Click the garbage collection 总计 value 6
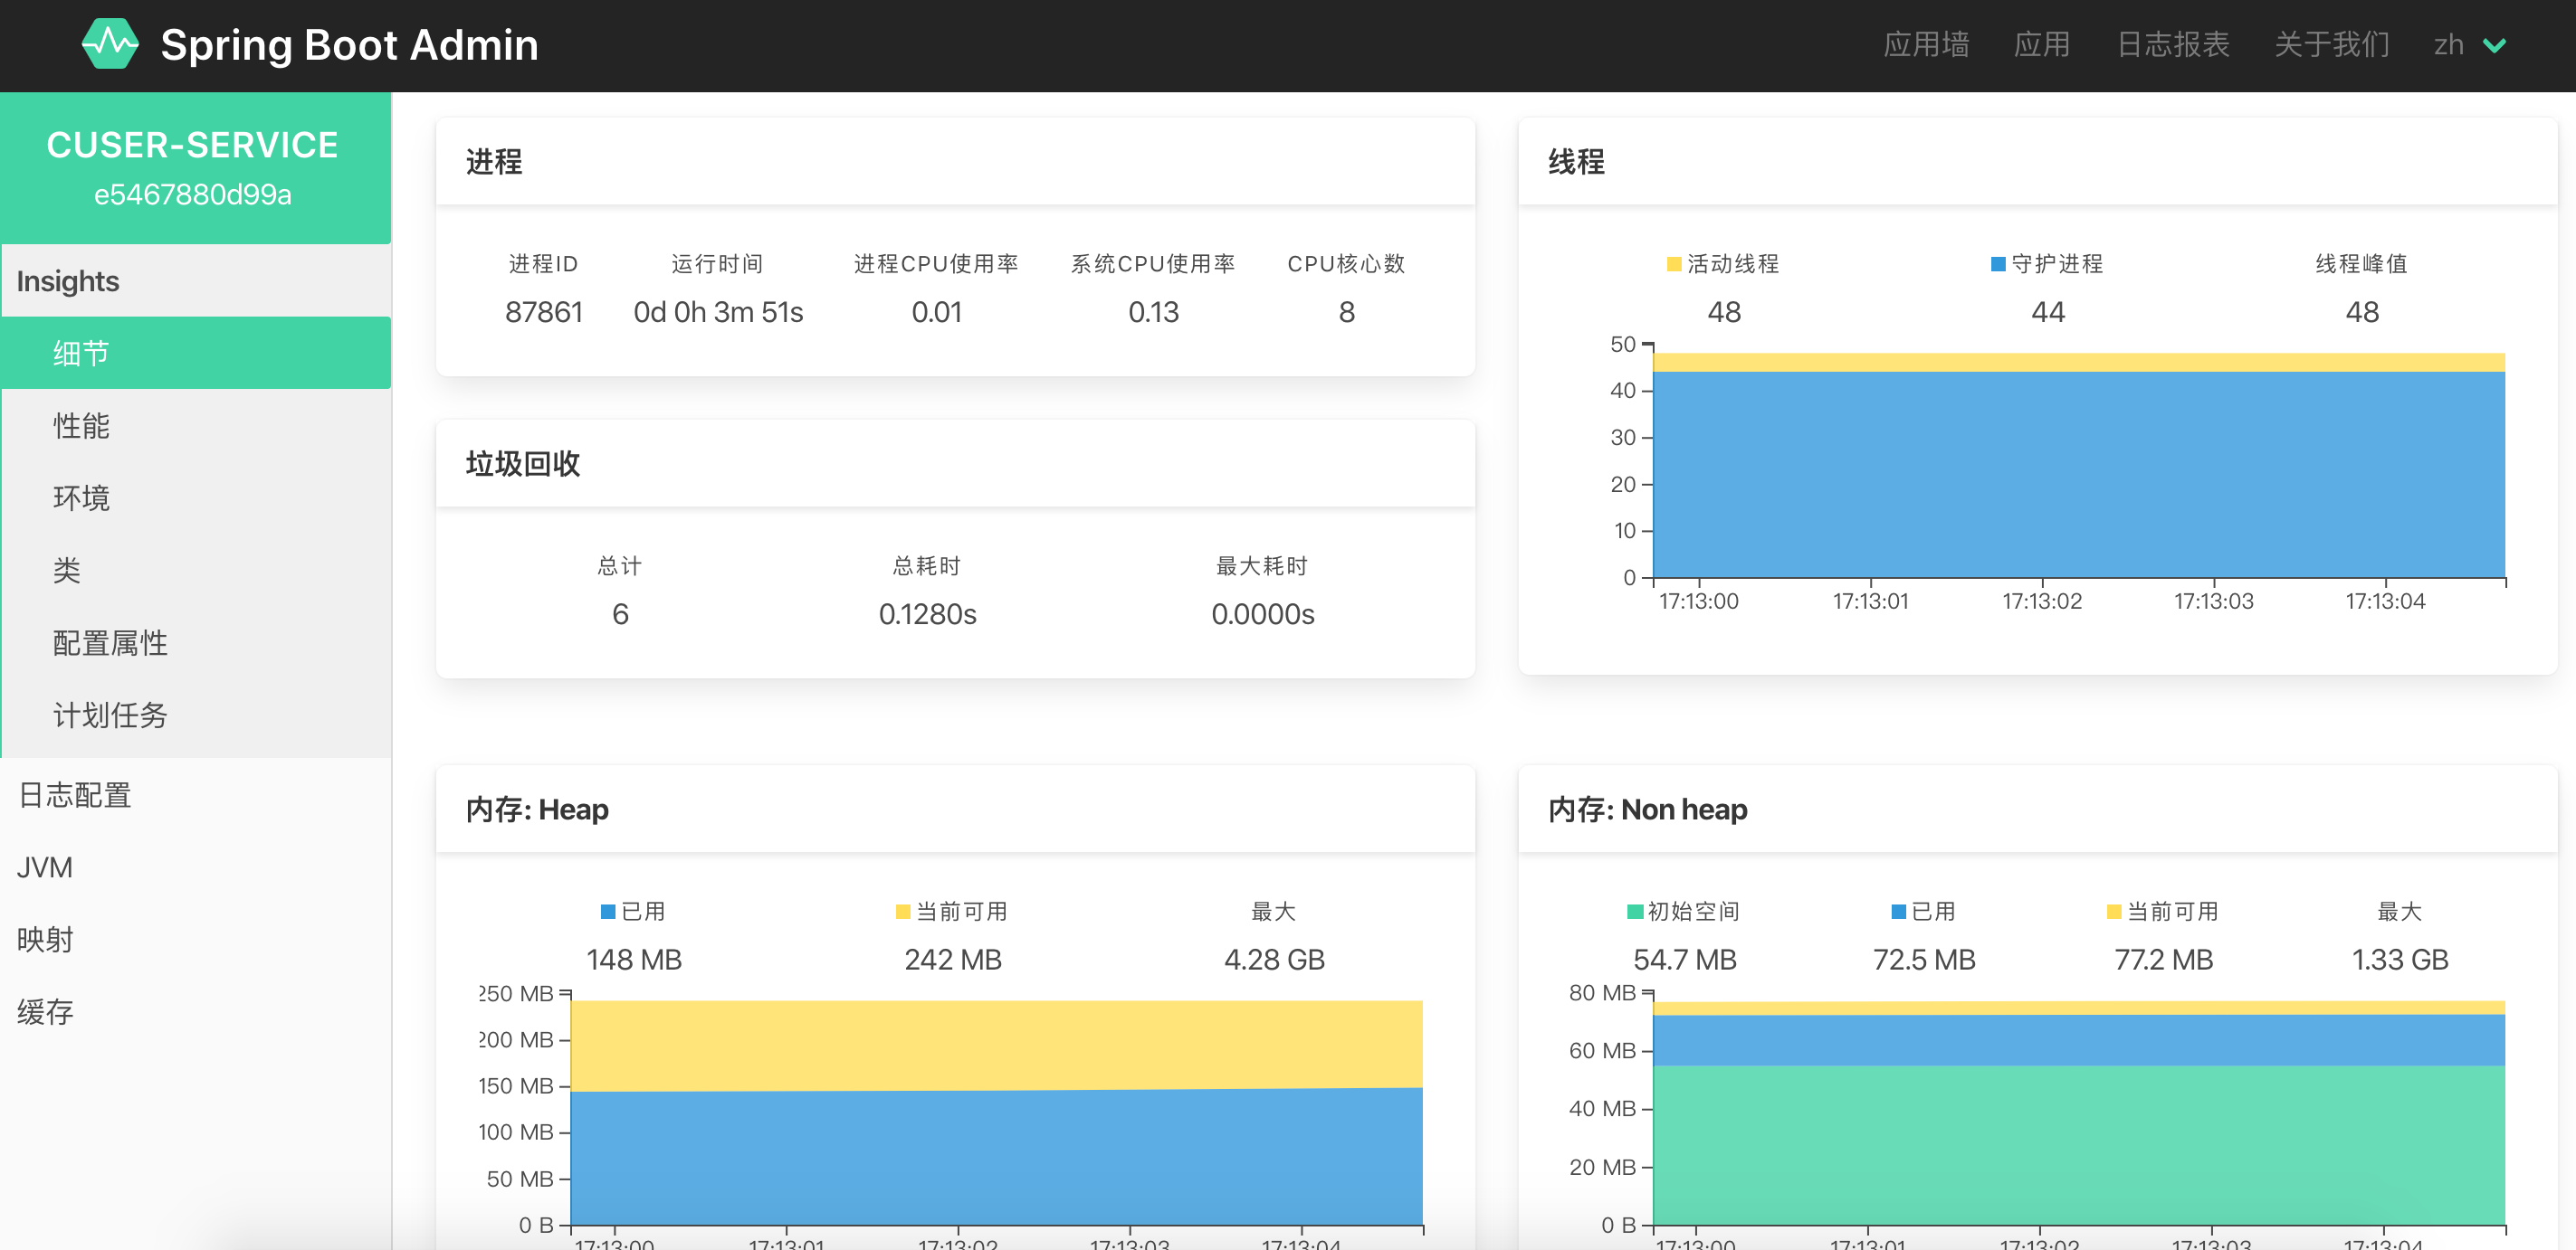Viewport: 2576px width, 1250px height. [620, 613]
